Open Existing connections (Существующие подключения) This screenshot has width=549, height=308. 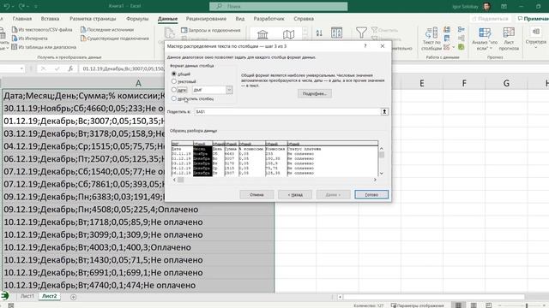[115, 38]
